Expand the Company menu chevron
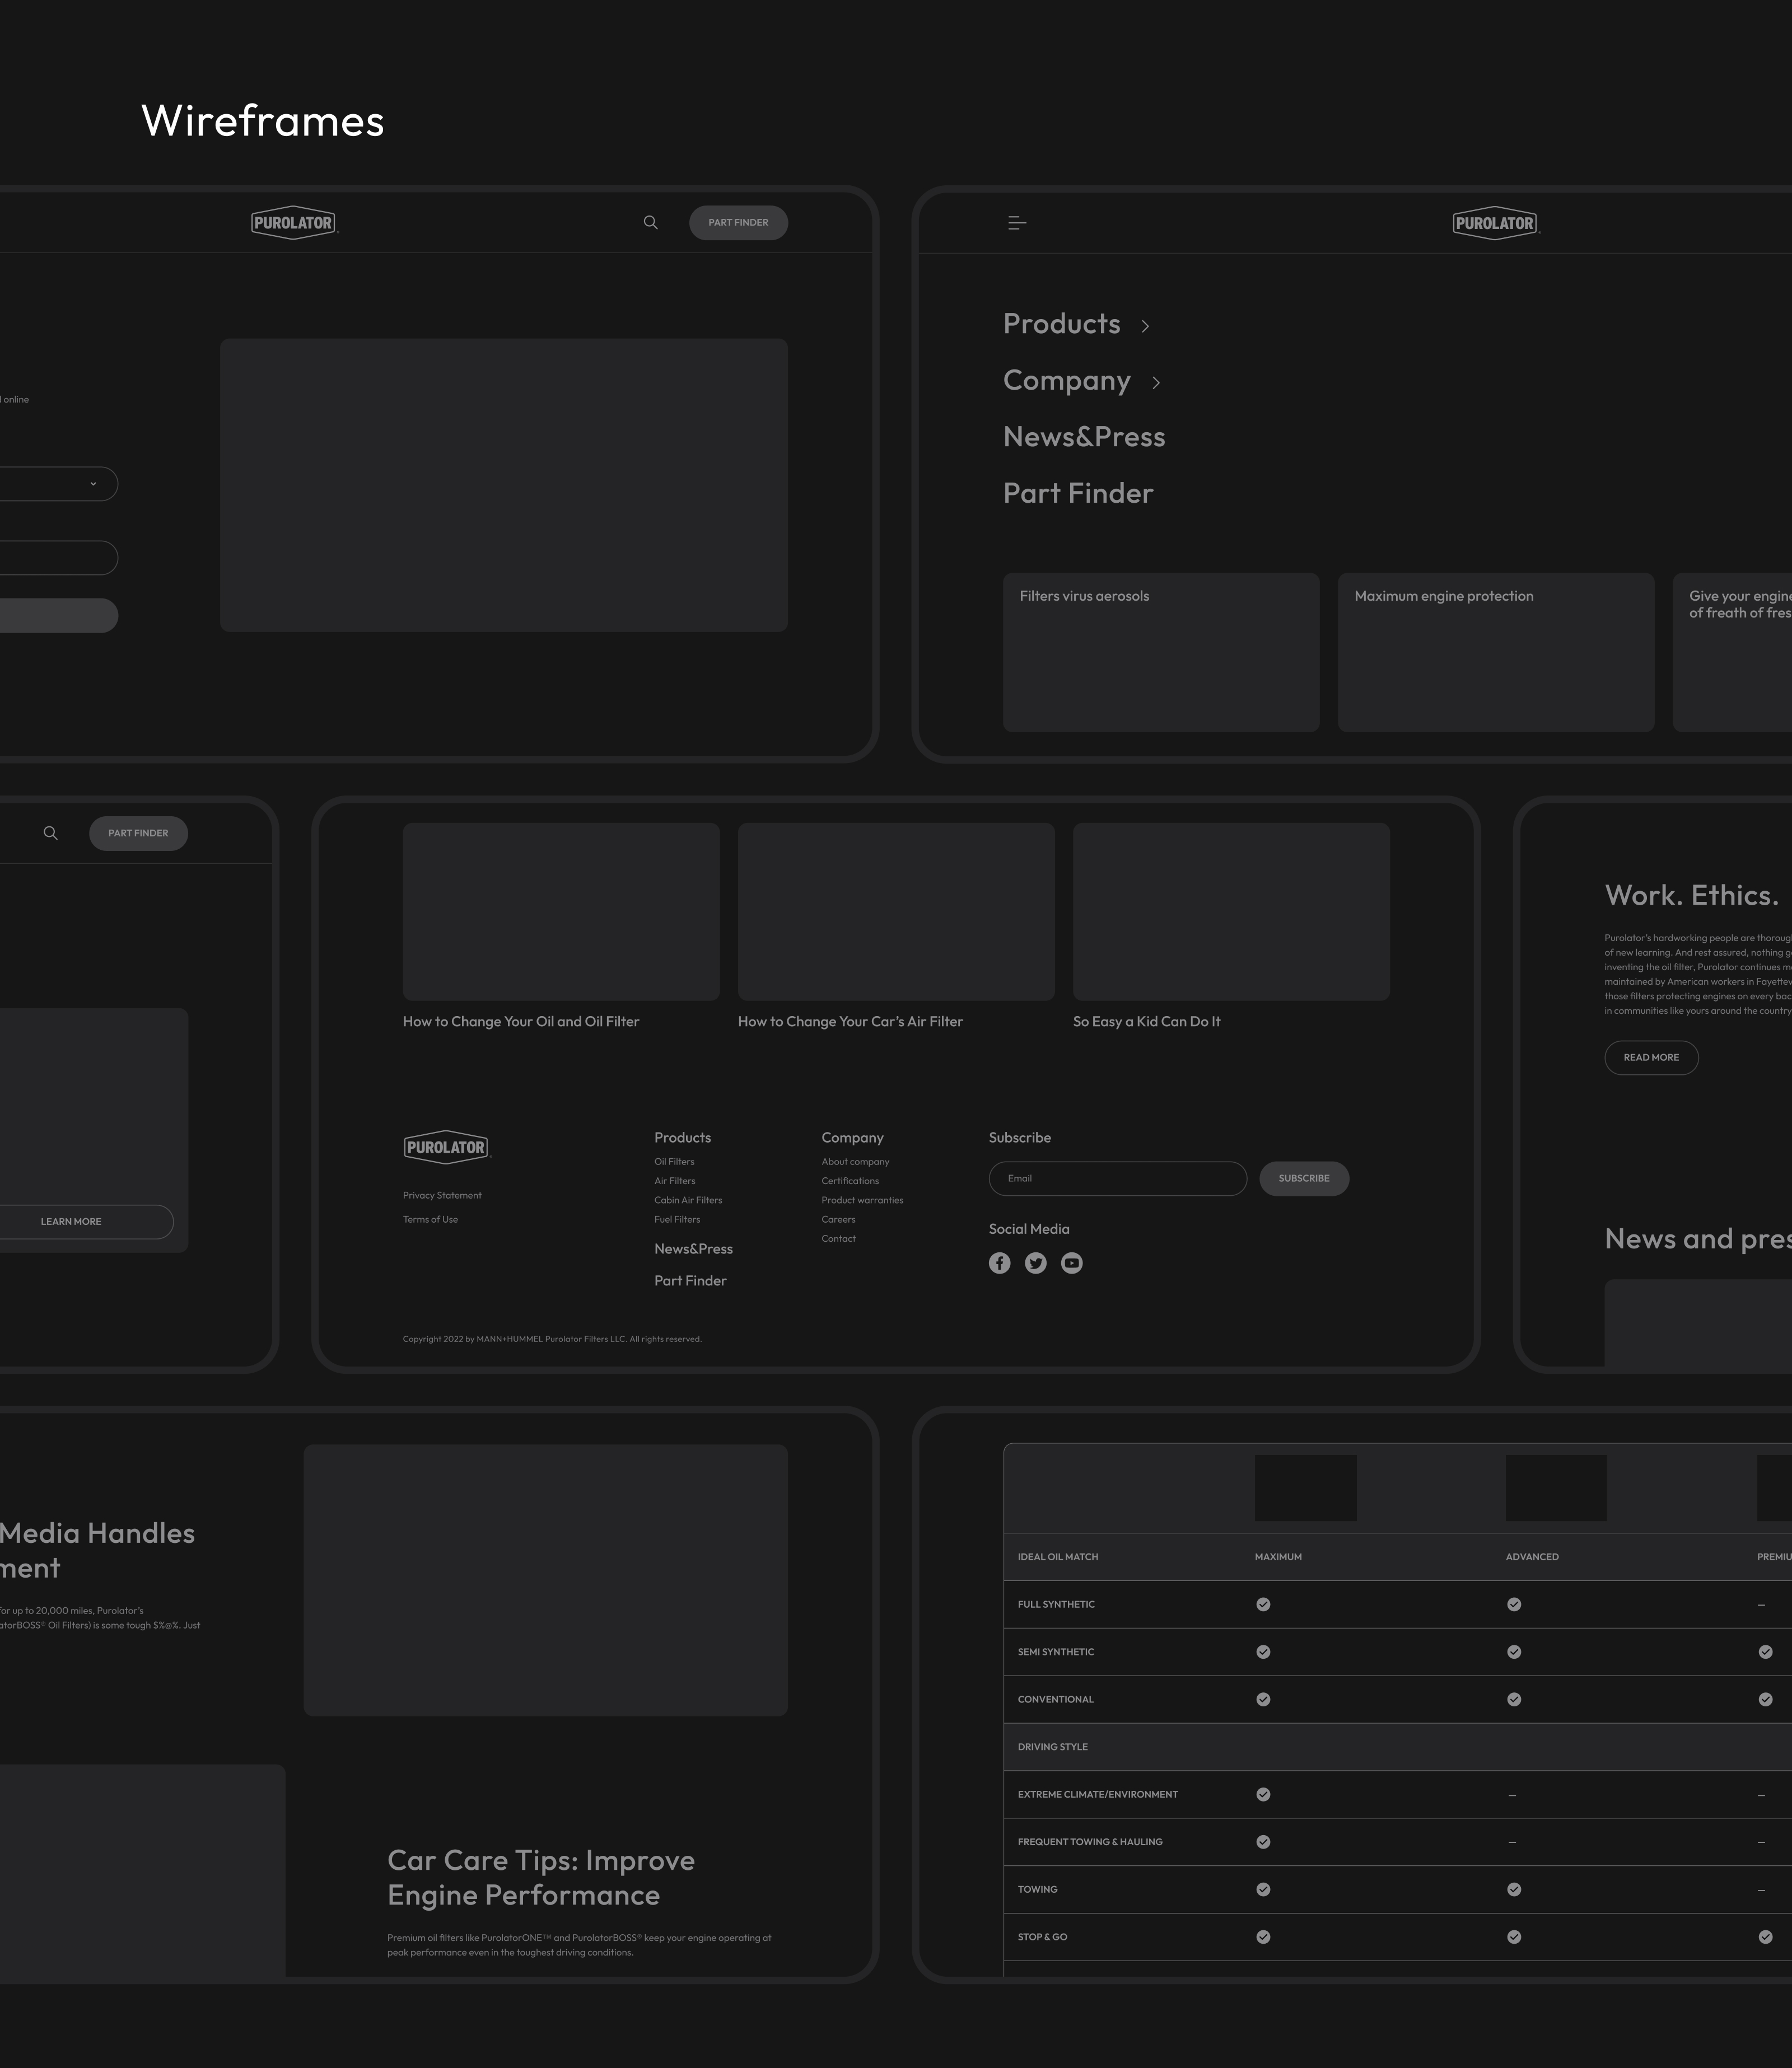Image resolution: width=1792 pixels, height=2068 pixels. tap(1156, 383)
